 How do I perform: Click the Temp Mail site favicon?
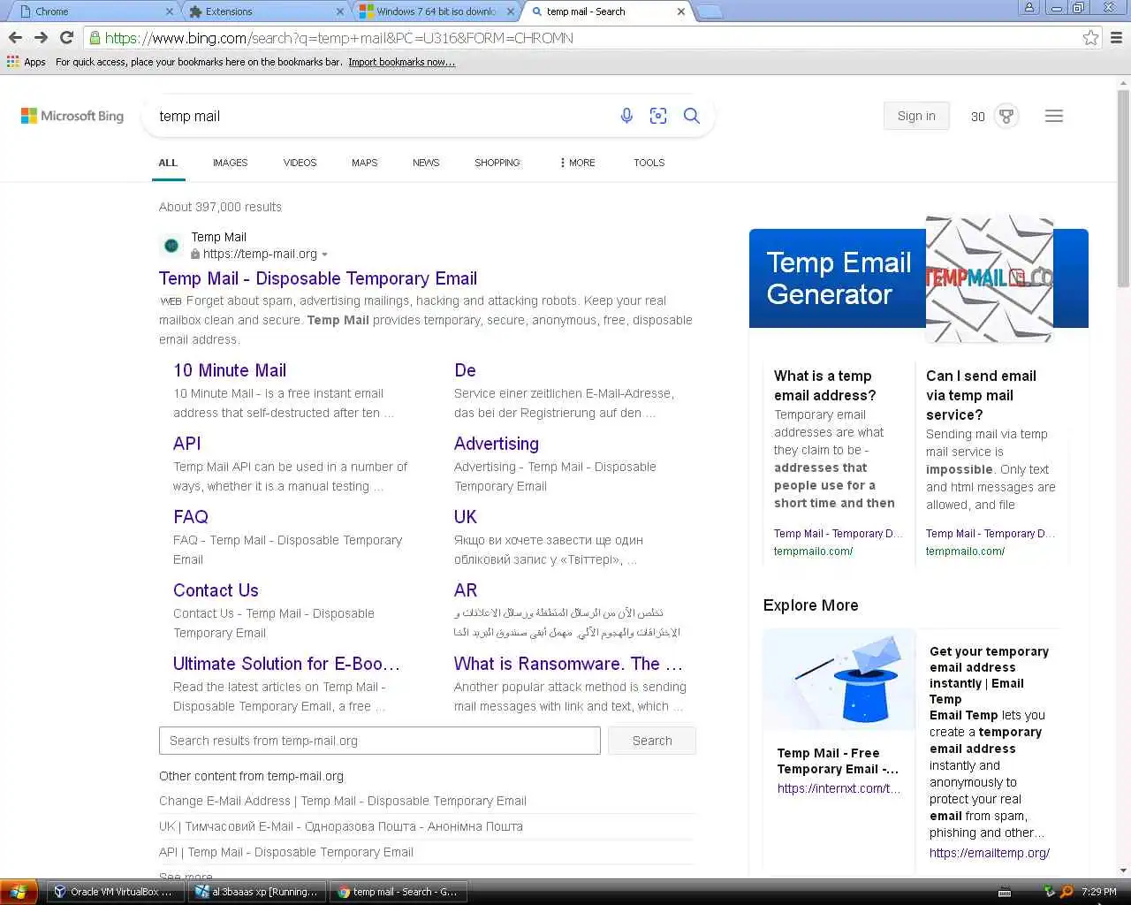(x=171, y=245)
